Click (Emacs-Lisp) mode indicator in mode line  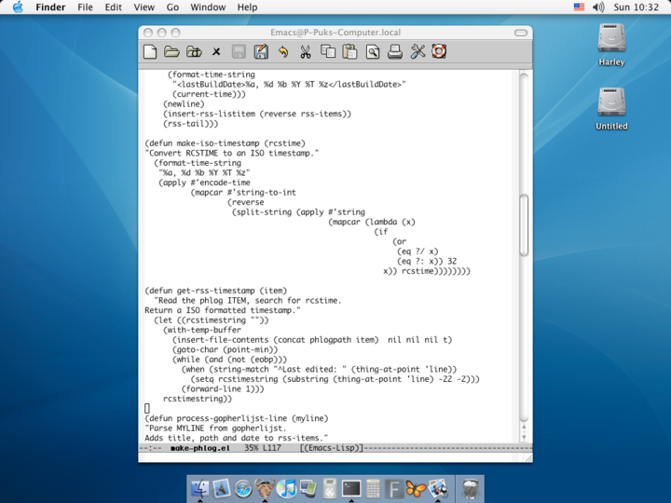point(331,448)
